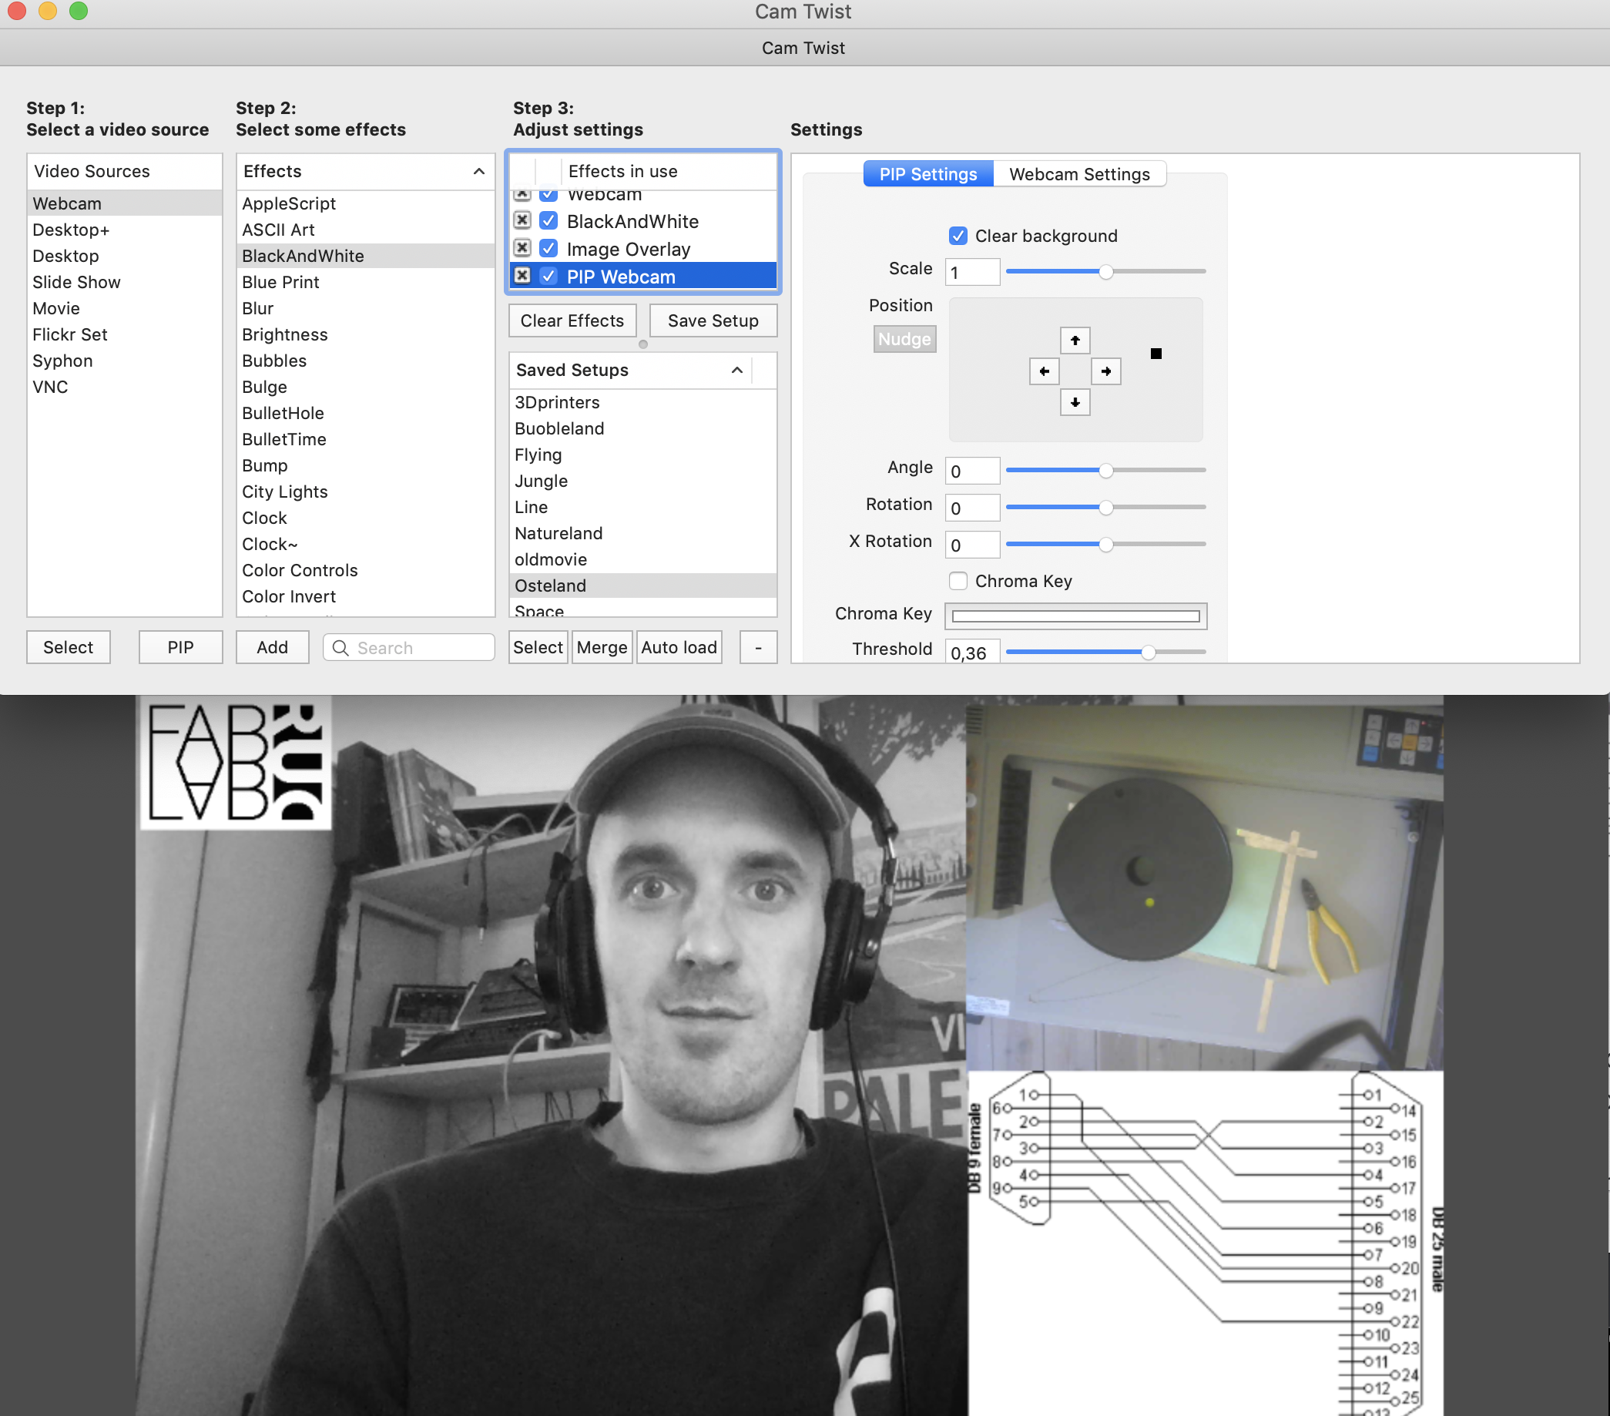Open the Cam Twist menu in the menu bar
This screenshot has width=1610, height=1416.
803,47
